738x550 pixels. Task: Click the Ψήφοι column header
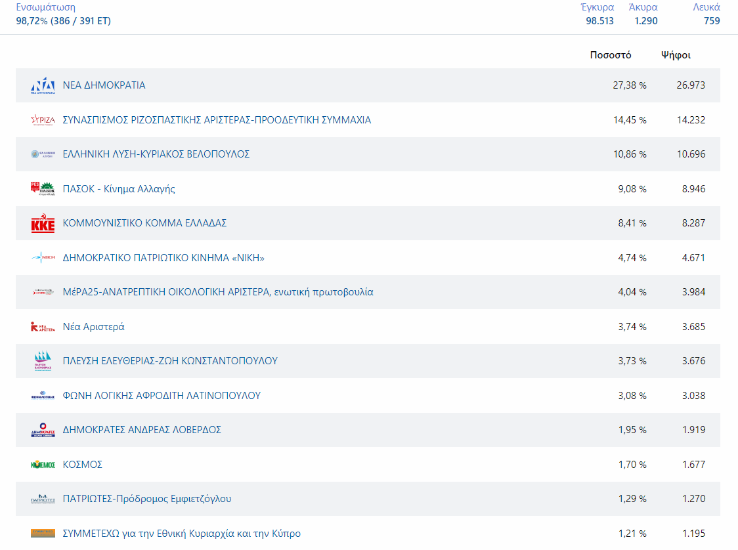click(676, 55)
